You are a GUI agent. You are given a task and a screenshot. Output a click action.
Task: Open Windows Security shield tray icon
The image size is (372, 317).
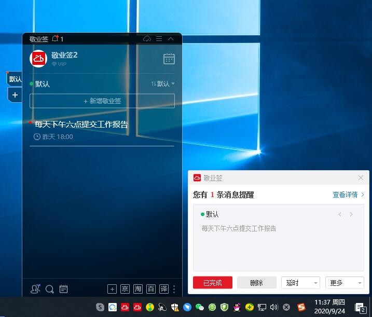(x=175, y=307)
